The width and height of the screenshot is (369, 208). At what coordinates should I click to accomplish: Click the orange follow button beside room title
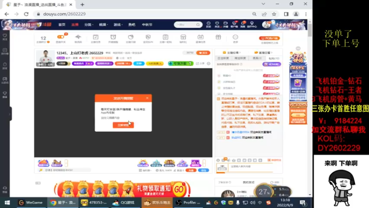pos(203,53)
